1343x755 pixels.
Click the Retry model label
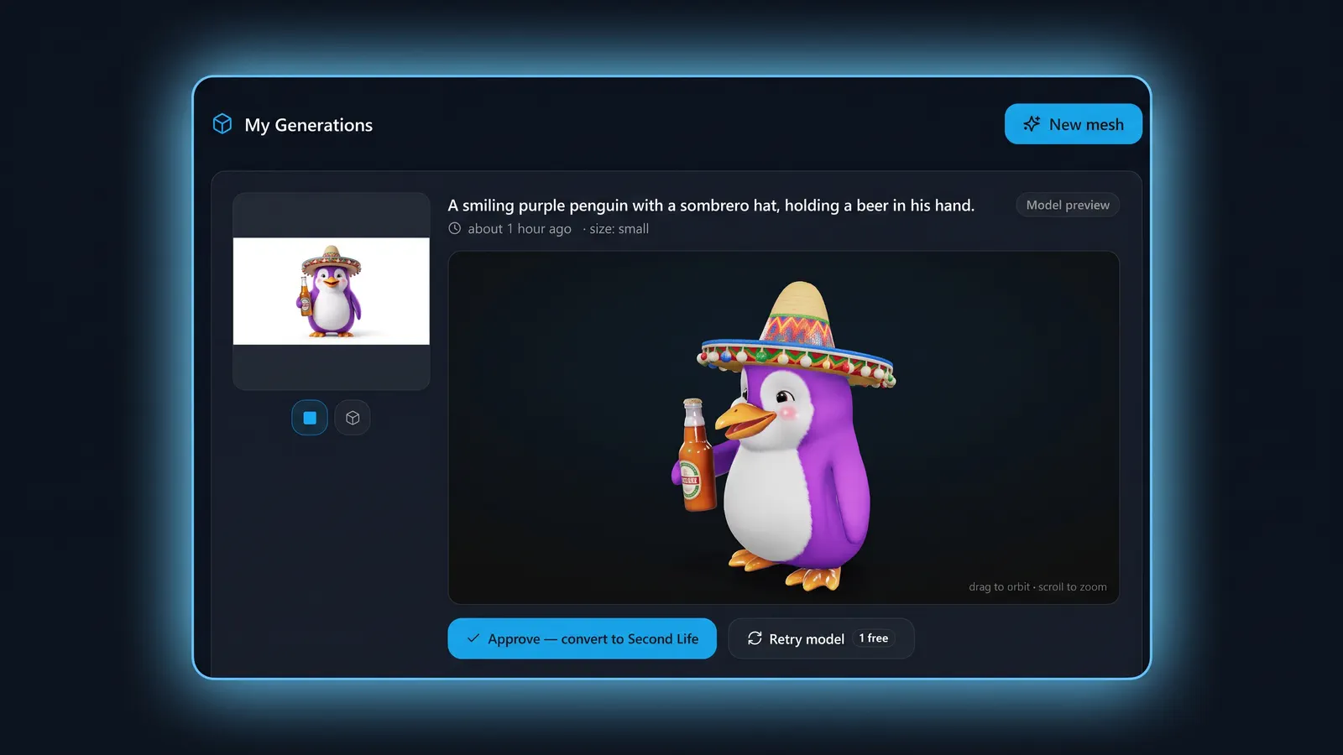point(807,639)
